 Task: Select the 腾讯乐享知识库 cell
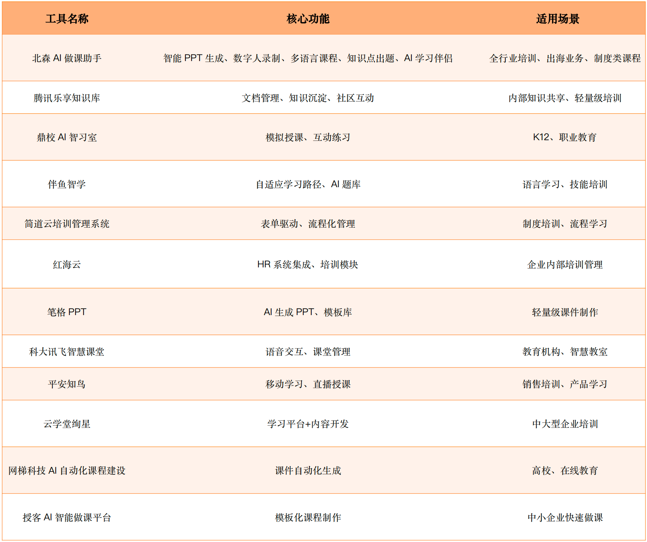(67, 98)
